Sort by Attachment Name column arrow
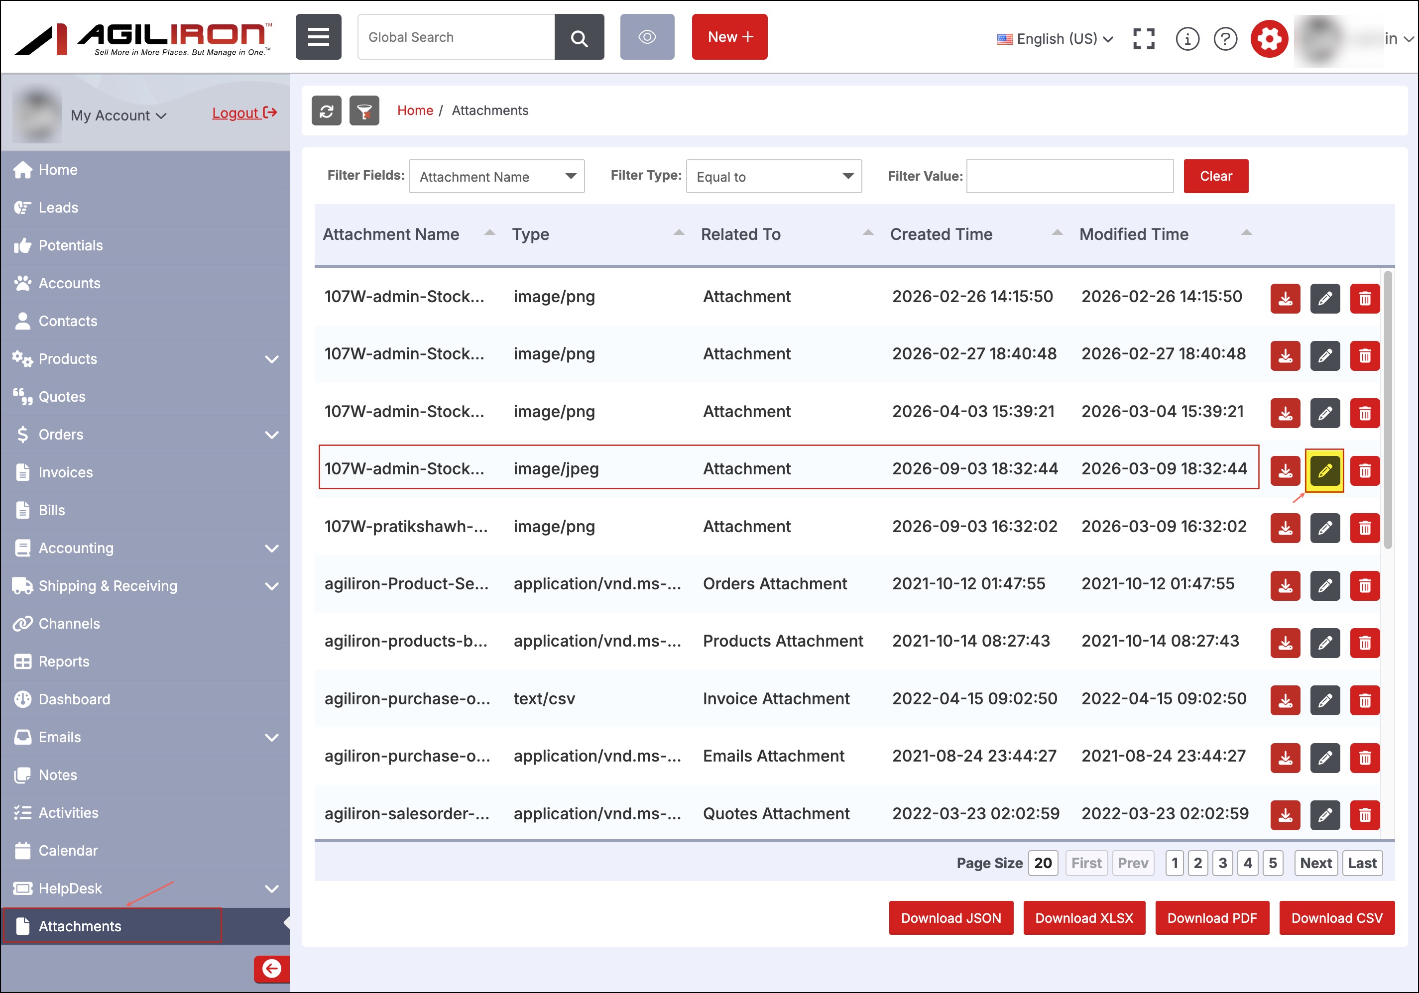1419x993 pixels. (489, 233)
